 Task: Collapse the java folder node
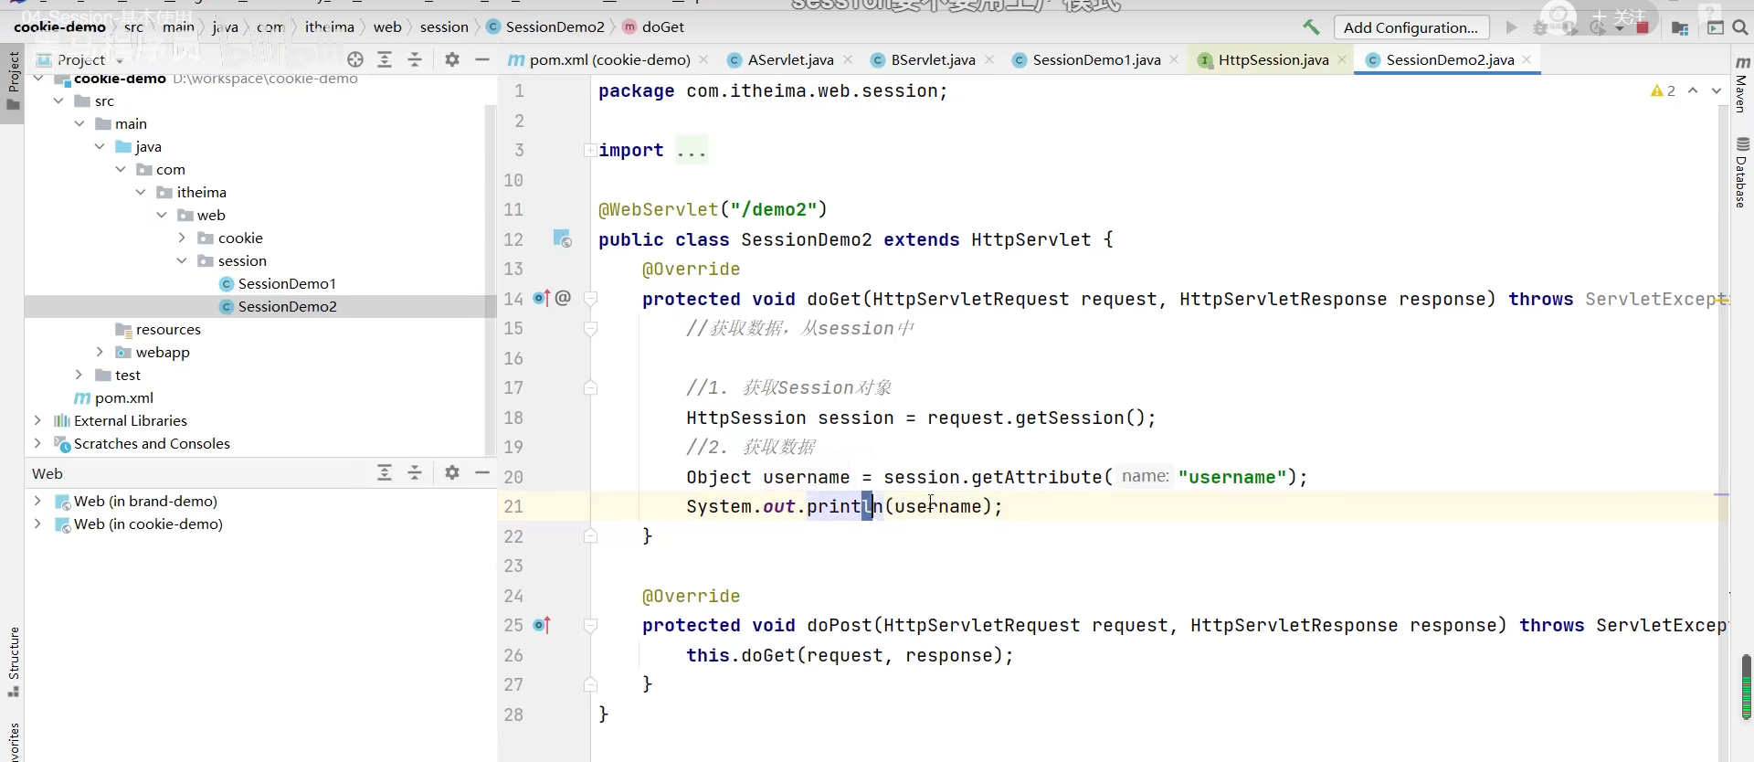(100, 146)
